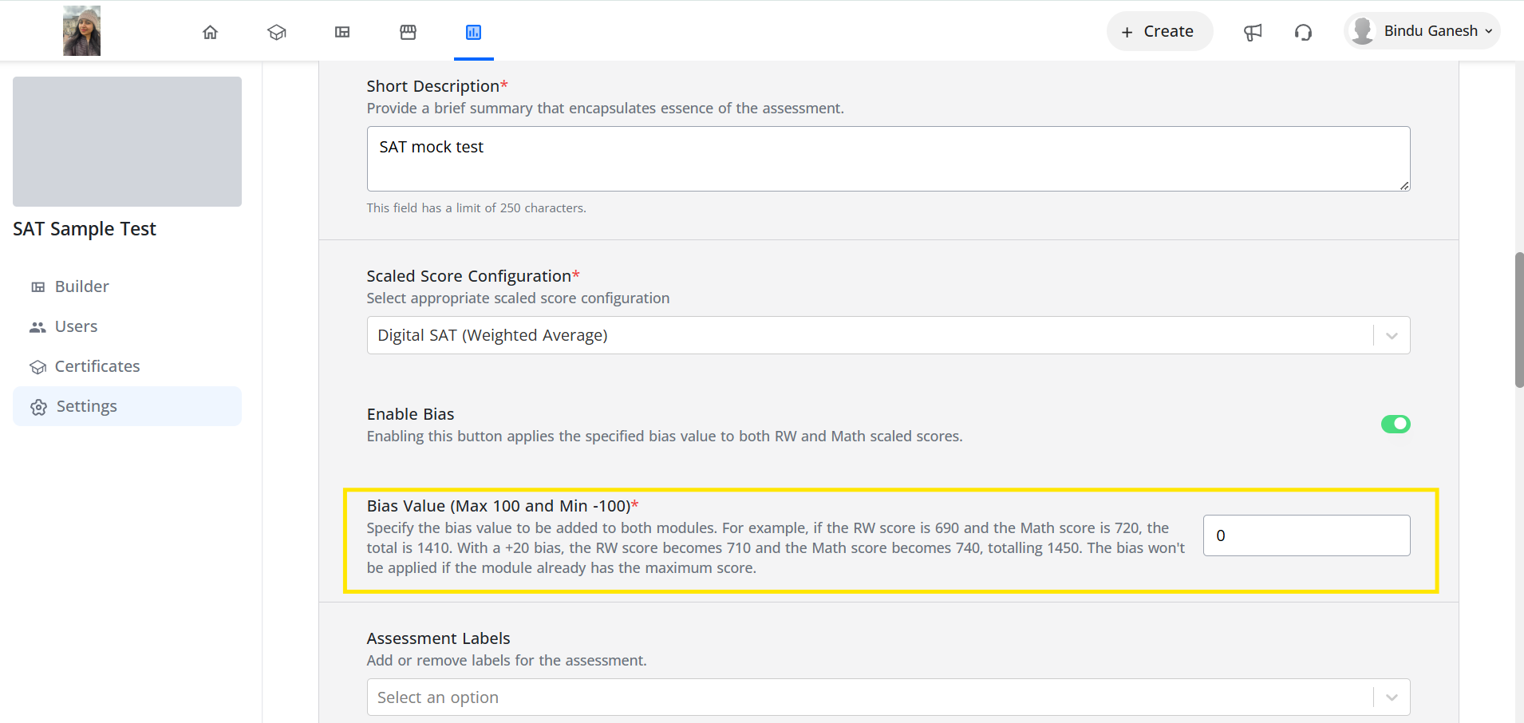Select the assessment chart icon tab
The height and width of the screenshot is (723, 1524).
[x=473, y=32]
